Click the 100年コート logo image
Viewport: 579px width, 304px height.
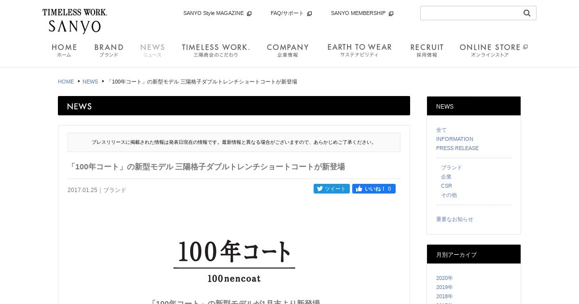click(234, 261)
